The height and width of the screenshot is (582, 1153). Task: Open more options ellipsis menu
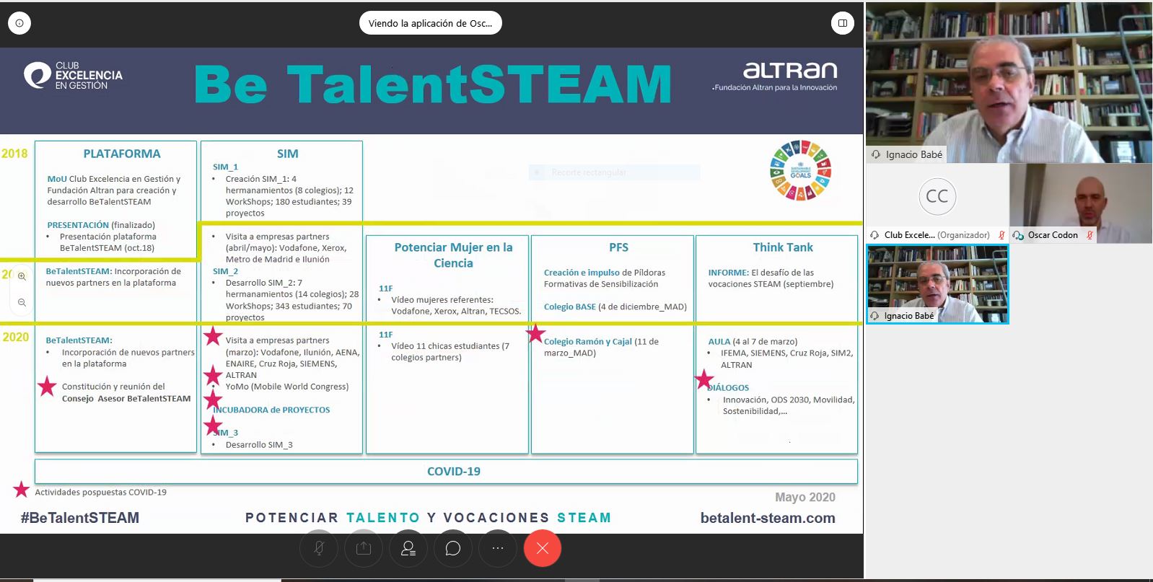click(x=498, y=549)
